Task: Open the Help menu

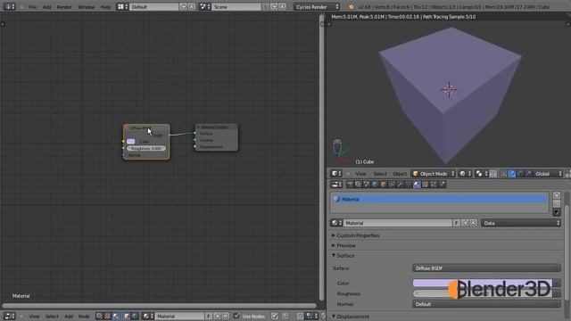Action: click(105, 7)
